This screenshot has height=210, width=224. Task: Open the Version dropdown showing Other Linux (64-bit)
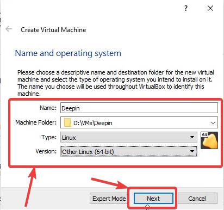coord(129,151)
